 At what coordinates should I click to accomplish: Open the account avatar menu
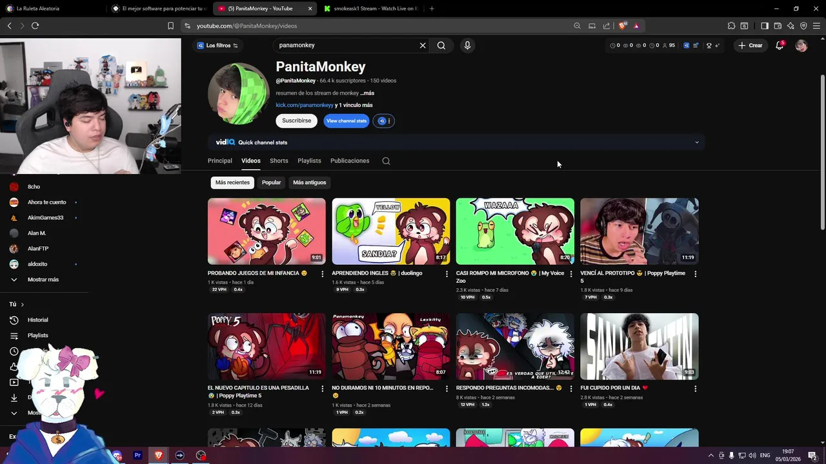[x=801, y=46]
